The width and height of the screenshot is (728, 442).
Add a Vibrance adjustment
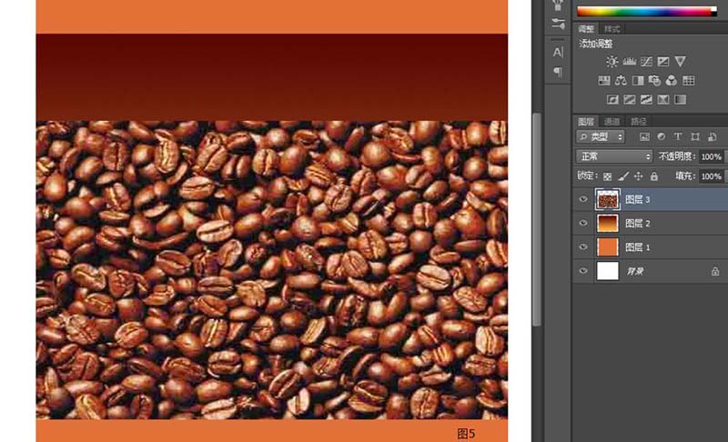(x=680, y=61)
